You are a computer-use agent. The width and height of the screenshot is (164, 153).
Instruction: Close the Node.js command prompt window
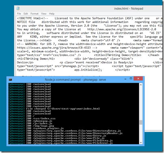tap(138, 79)
